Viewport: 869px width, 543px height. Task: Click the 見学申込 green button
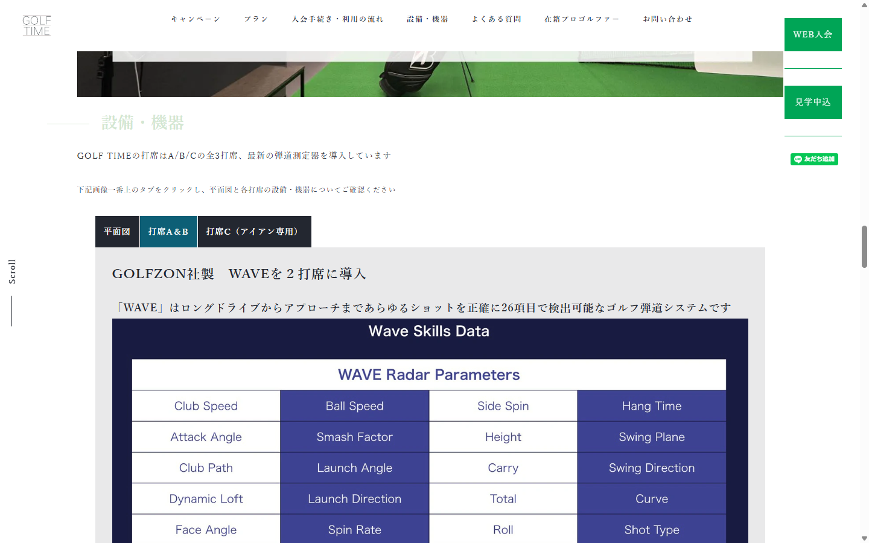tap(813, 102)
